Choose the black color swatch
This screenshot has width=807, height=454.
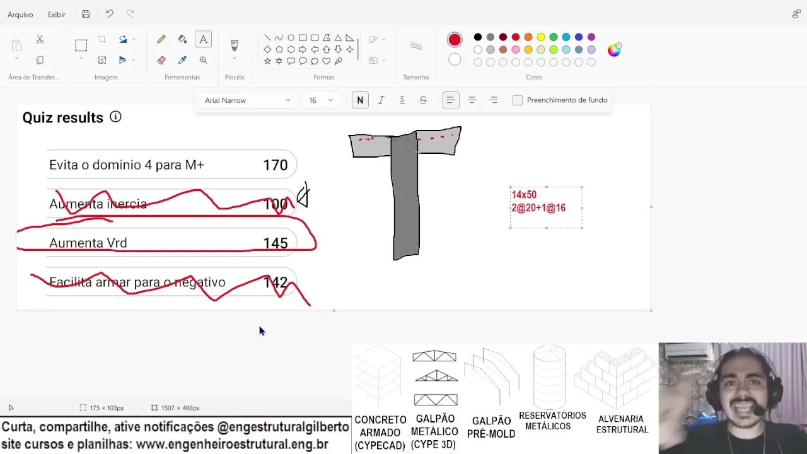(x=478, y=37)
